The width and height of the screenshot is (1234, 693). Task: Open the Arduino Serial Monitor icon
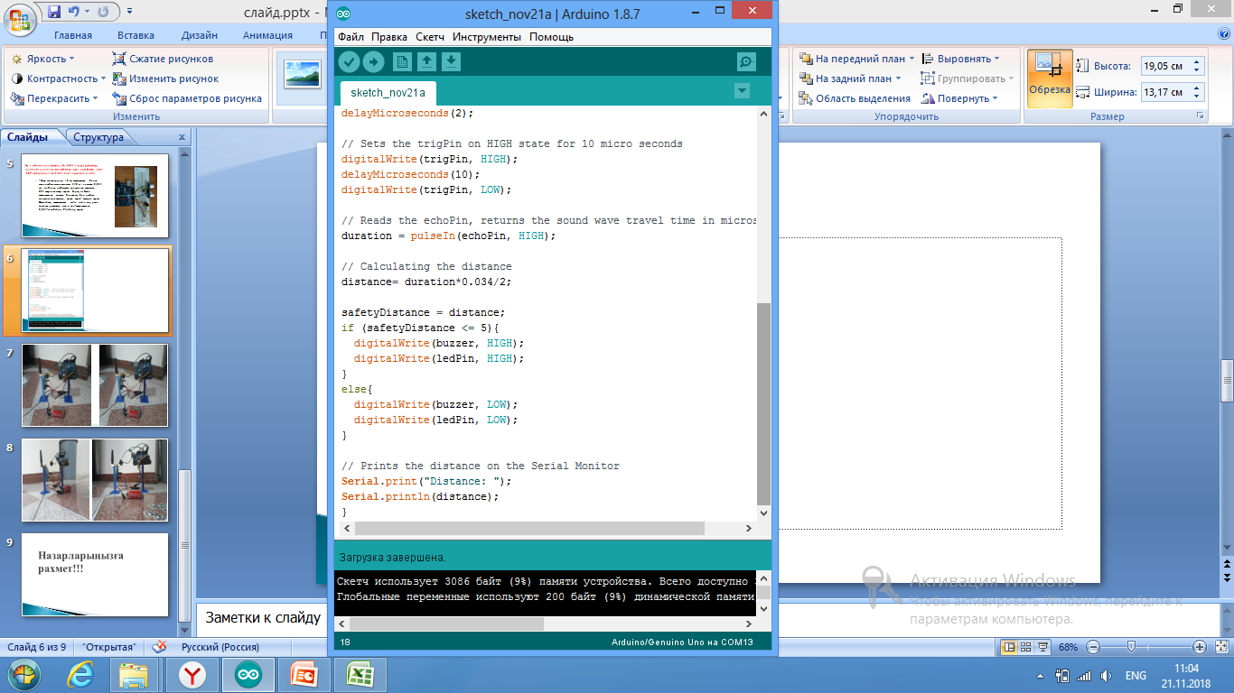coord(746,61)
